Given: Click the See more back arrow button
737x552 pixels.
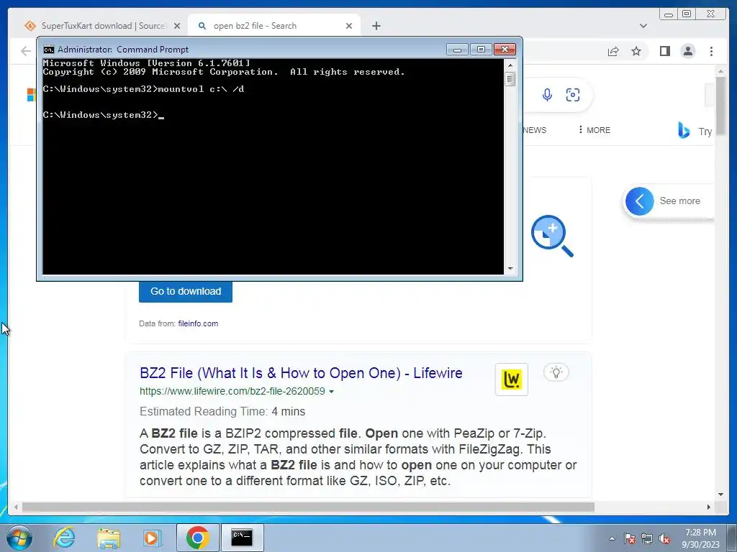Looking at the screenshot, I should (639, 201).
